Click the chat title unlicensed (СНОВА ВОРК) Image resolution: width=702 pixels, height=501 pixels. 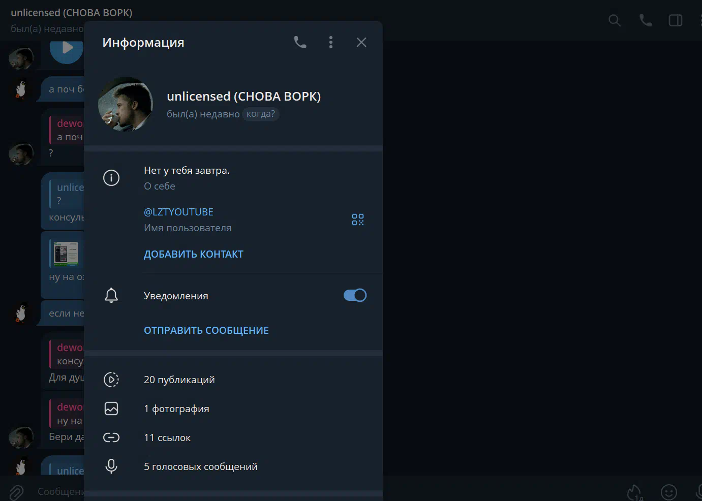click(x=72, y=13)
